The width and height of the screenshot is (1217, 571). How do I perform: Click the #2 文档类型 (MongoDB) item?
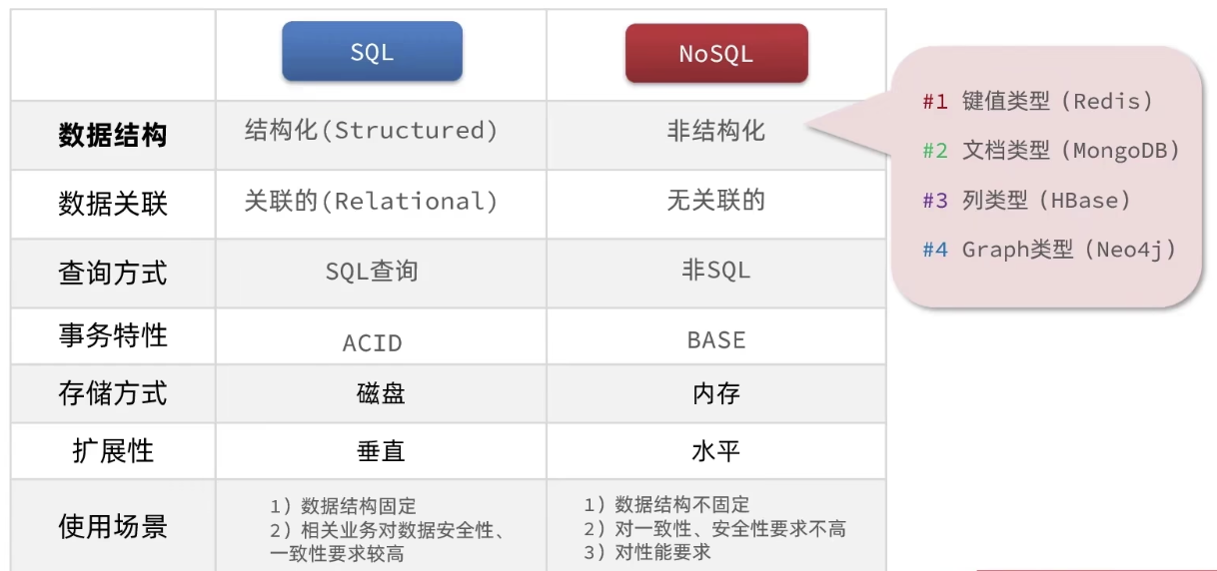pos(1051,151)
